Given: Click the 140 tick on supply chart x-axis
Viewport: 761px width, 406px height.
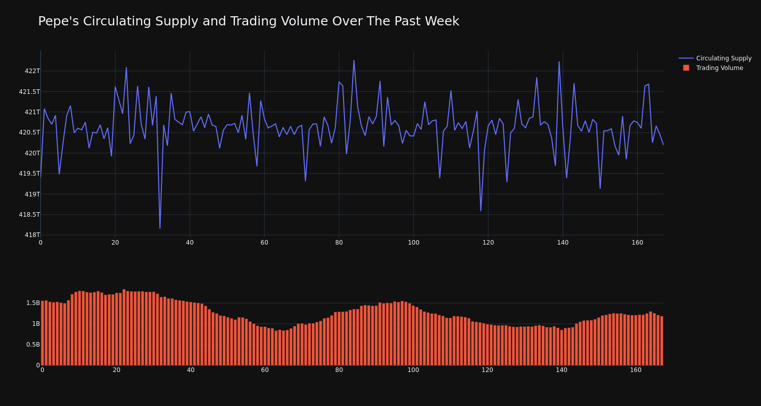Looking at the screenshot, I should (x=563, y=243).
